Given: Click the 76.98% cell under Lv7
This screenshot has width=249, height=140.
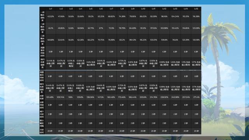Looking at the screenshot, I should click(x=111, y=40).
